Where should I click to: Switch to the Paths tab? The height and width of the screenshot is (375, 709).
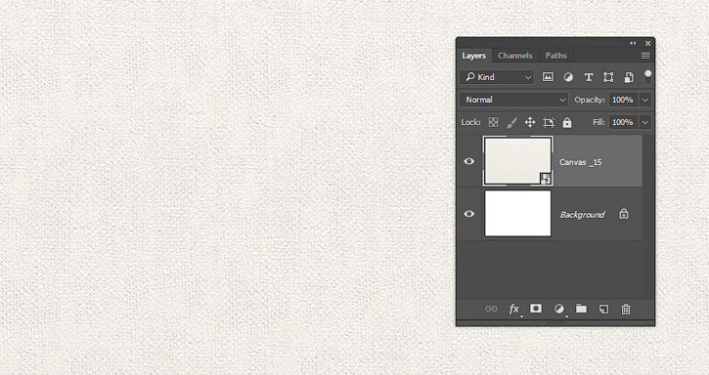coord(555,56)
